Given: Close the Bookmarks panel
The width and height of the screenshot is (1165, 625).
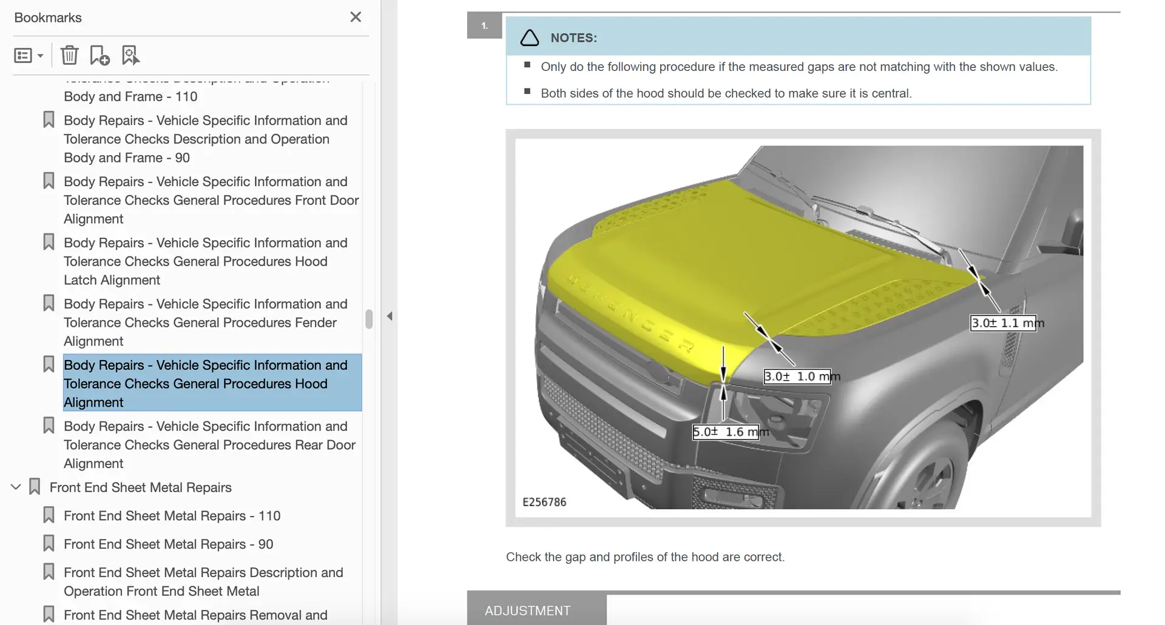Looking at the screenshot, I should pos(356,17).
